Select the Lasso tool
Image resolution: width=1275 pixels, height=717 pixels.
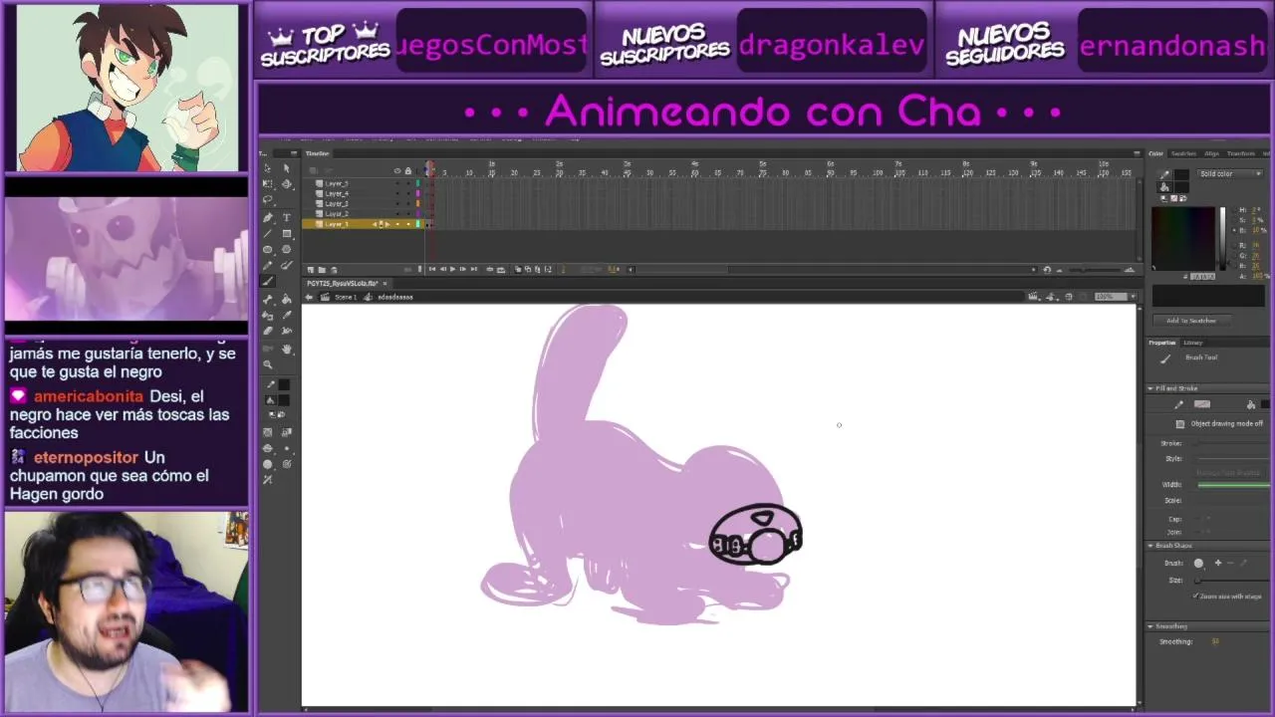click(x=267, y=200)
